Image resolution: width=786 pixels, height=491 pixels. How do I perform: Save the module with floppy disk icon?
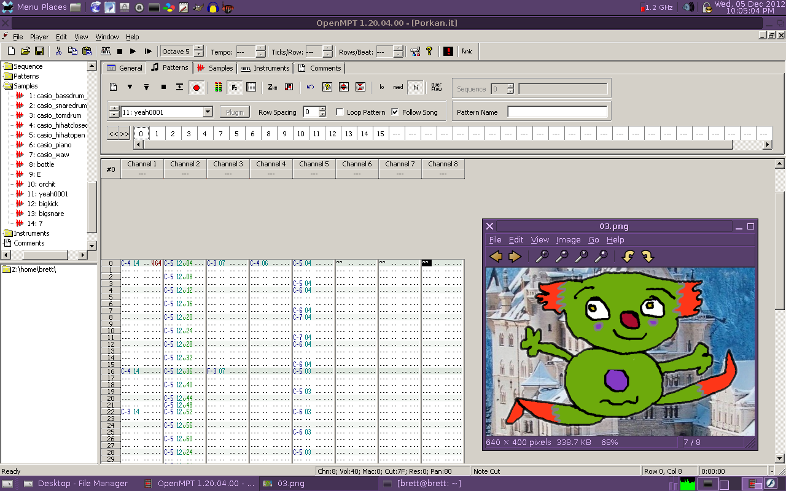[x=39, y=52]
